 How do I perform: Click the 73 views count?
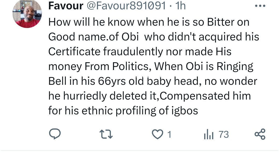[x=224, y=135]
